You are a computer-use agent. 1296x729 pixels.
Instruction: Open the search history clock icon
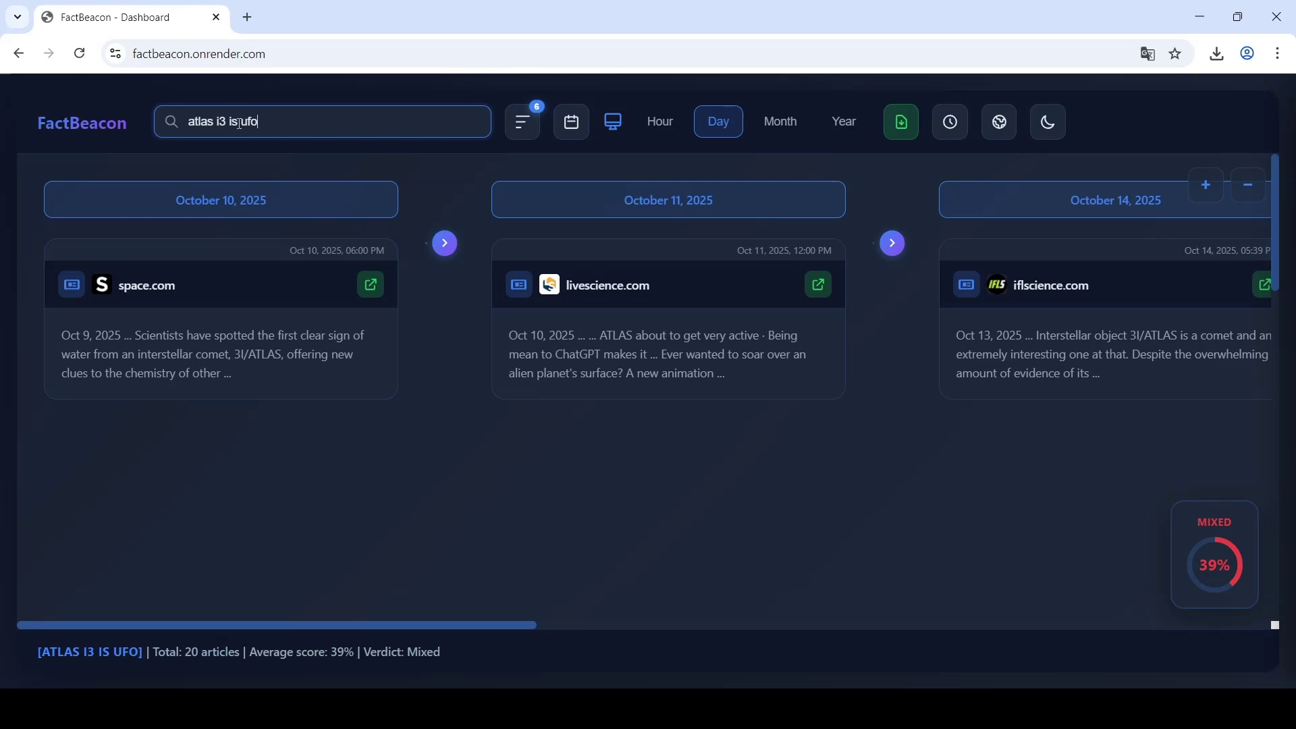click(950, 122)
